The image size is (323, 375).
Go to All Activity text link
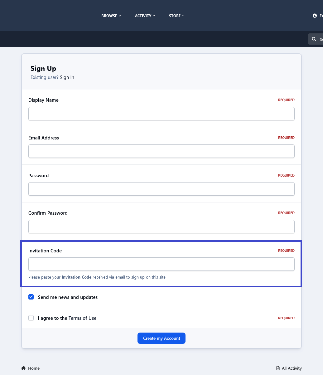click(292, 368)
